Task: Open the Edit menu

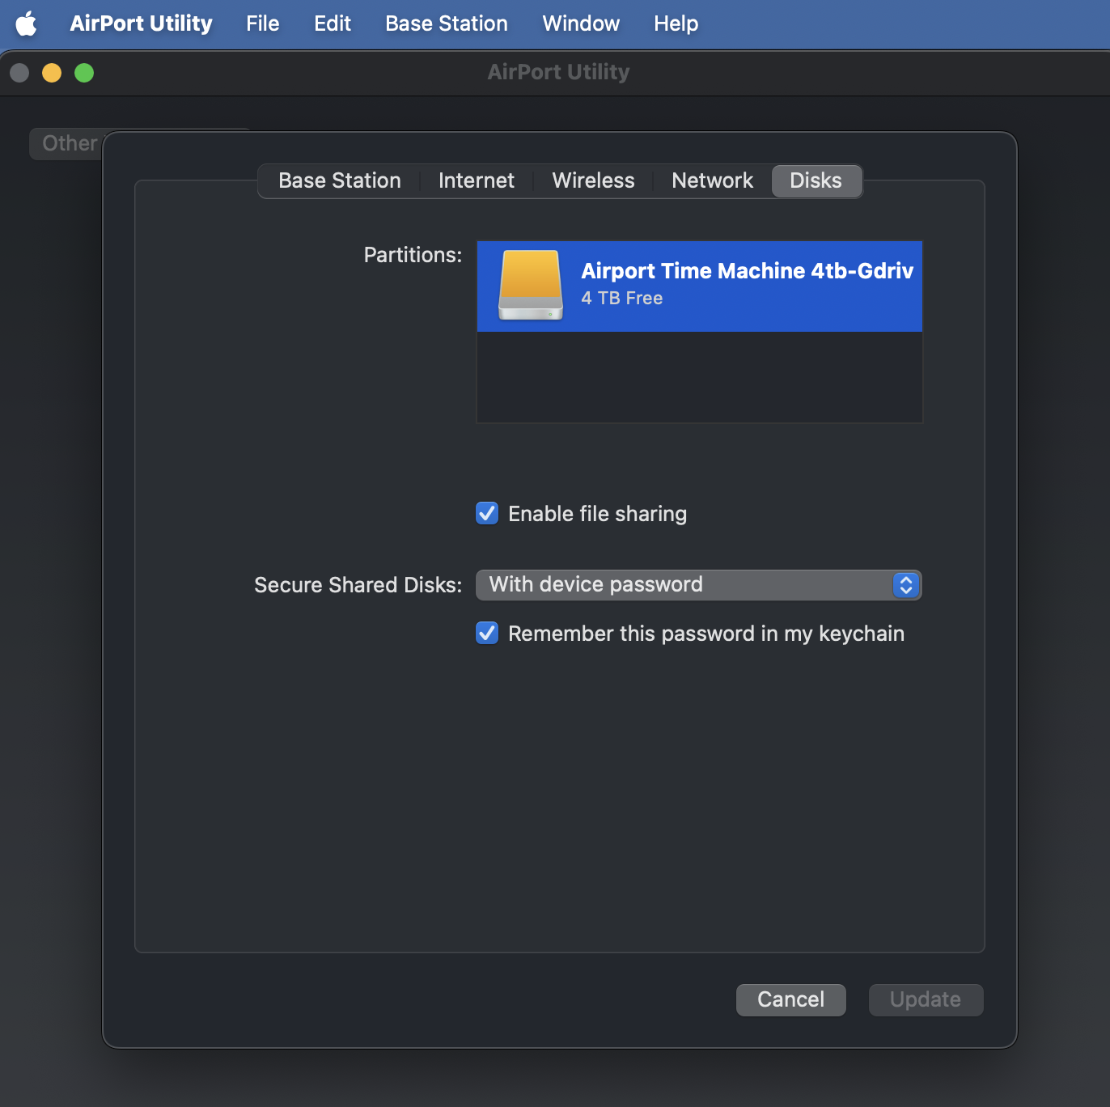Action: click(333, 23)
